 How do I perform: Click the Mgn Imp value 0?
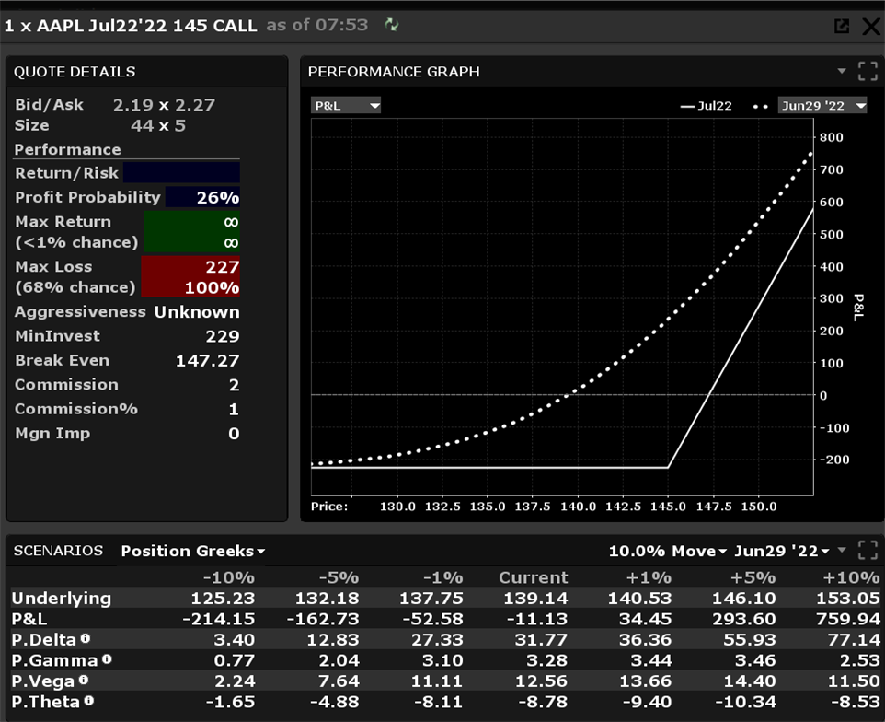point(234,434)
